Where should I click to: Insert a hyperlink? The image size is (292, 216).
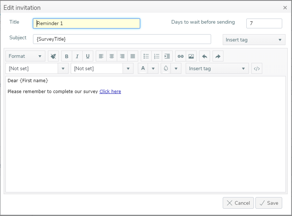181,56
